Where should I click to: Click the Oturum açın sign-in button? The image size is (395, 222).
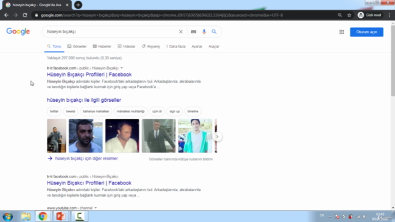367,32
